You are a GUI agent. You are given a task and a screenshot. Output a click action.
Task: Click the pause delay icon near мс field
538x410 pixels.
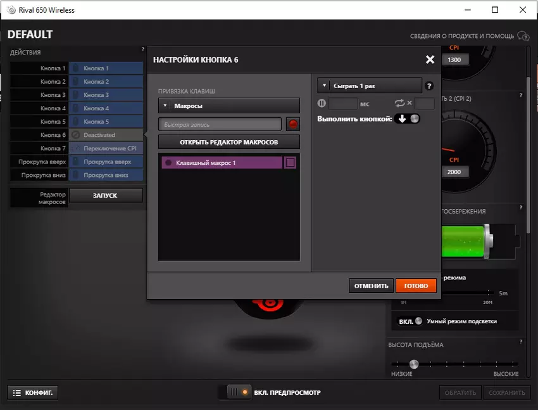click(322, 103)
